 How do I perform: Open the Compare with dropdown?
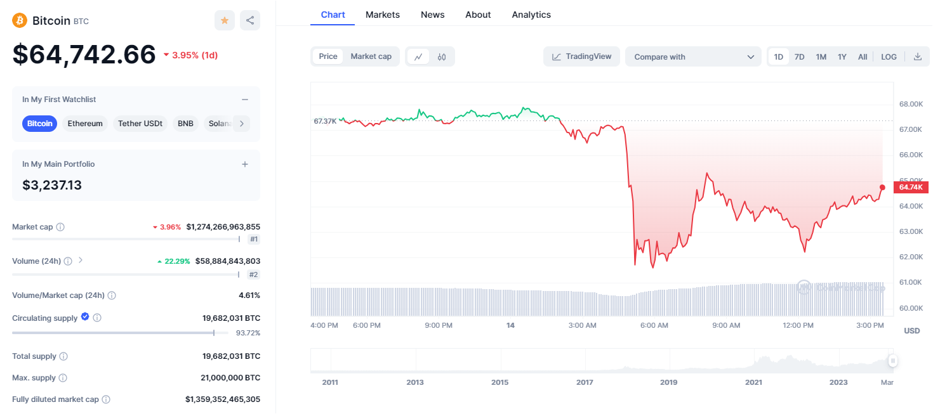click(x=693, y=56)
